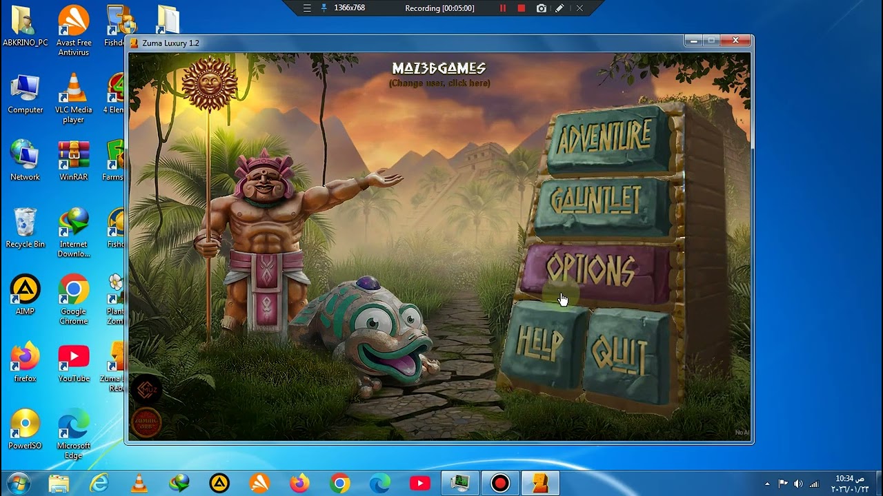
Task: Open the recording toolbar's hamburger menu
Action: (307, 8)
